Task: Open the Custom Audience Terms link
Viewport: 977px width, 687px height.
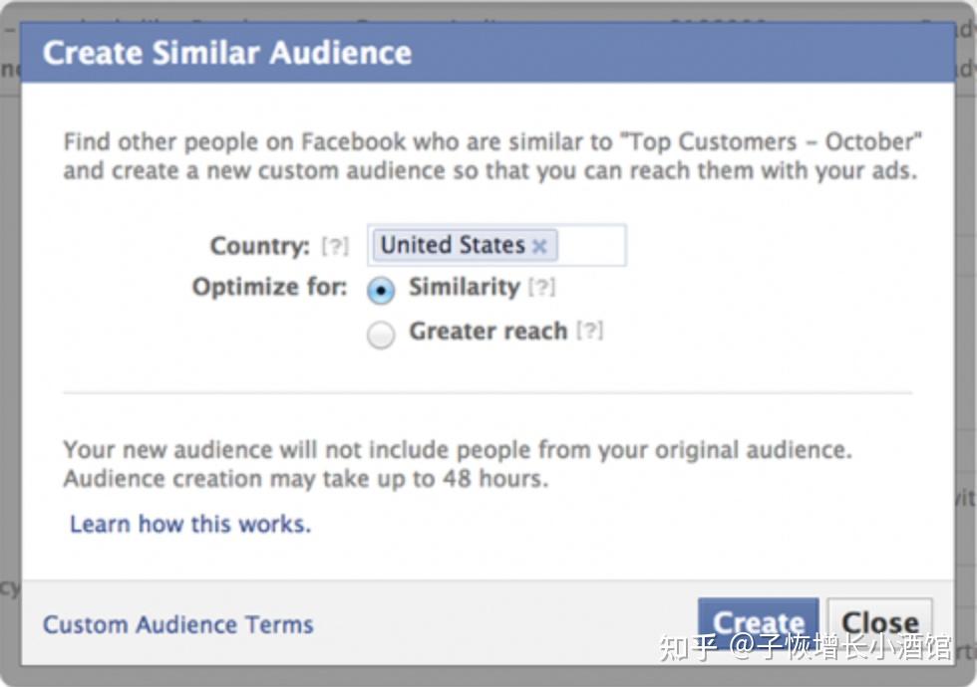Action: (x=178, y=624)
